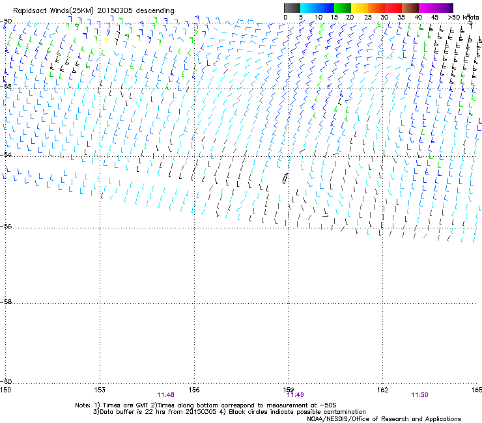Click the legend tick label 10

[x=318, y=17]
